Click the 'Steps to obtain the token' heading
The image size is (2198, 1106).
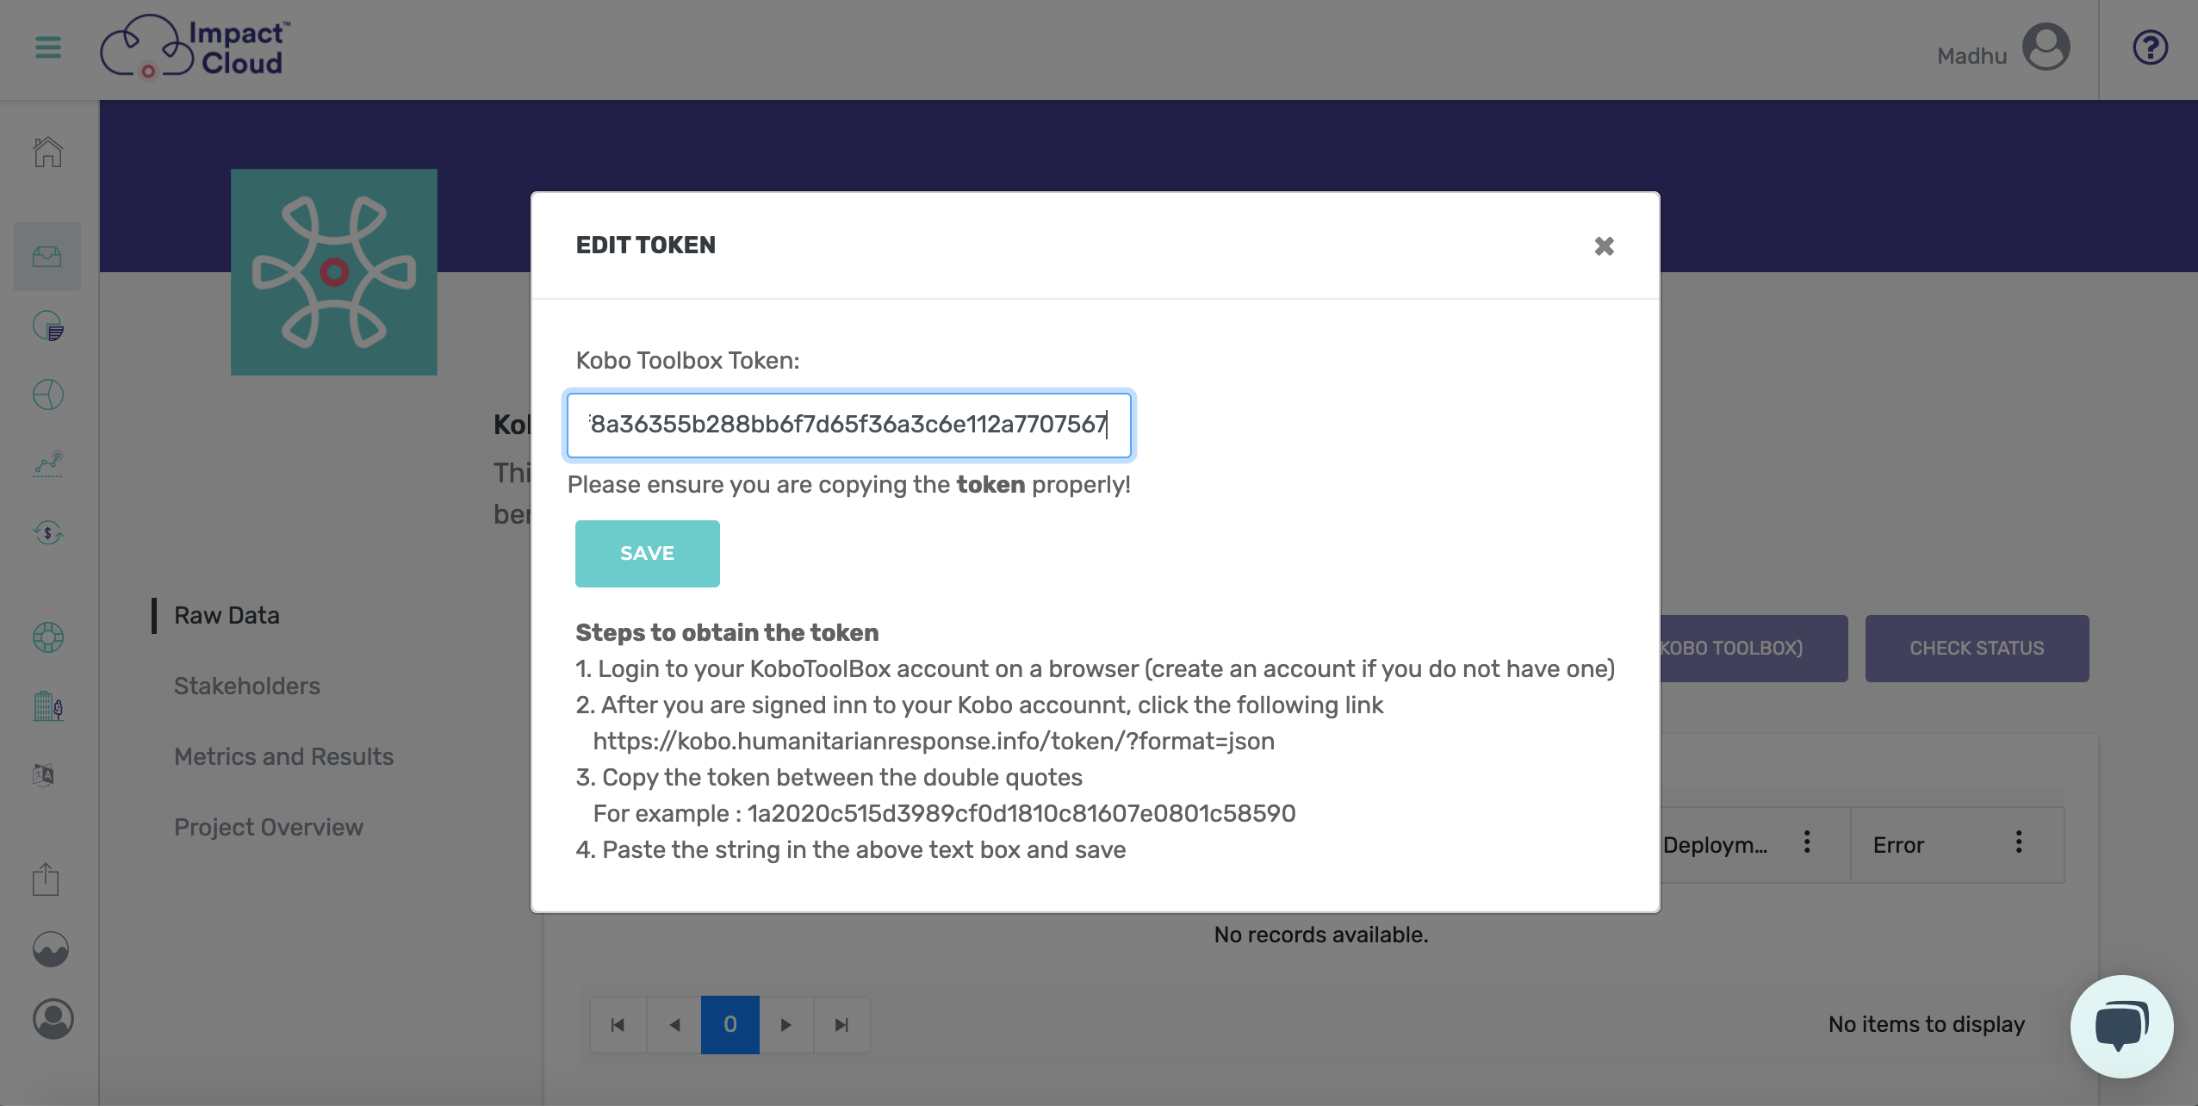pyautogui.click(x=727, y=633)
